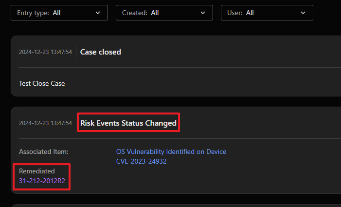This screenshot has width=341, height=207.
Task: Open OS Vulnerability Identified on Device link
Action: coord(171,151)
